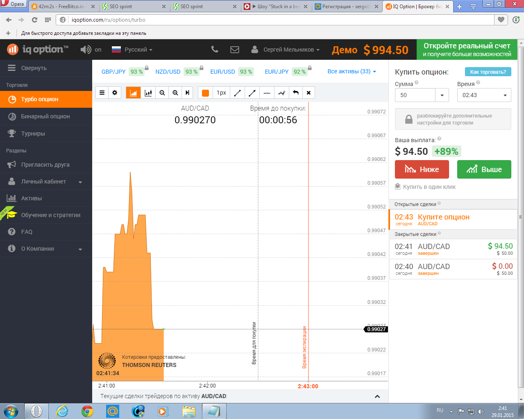Buy a Ниже (put) option

(x=422, y=169)
